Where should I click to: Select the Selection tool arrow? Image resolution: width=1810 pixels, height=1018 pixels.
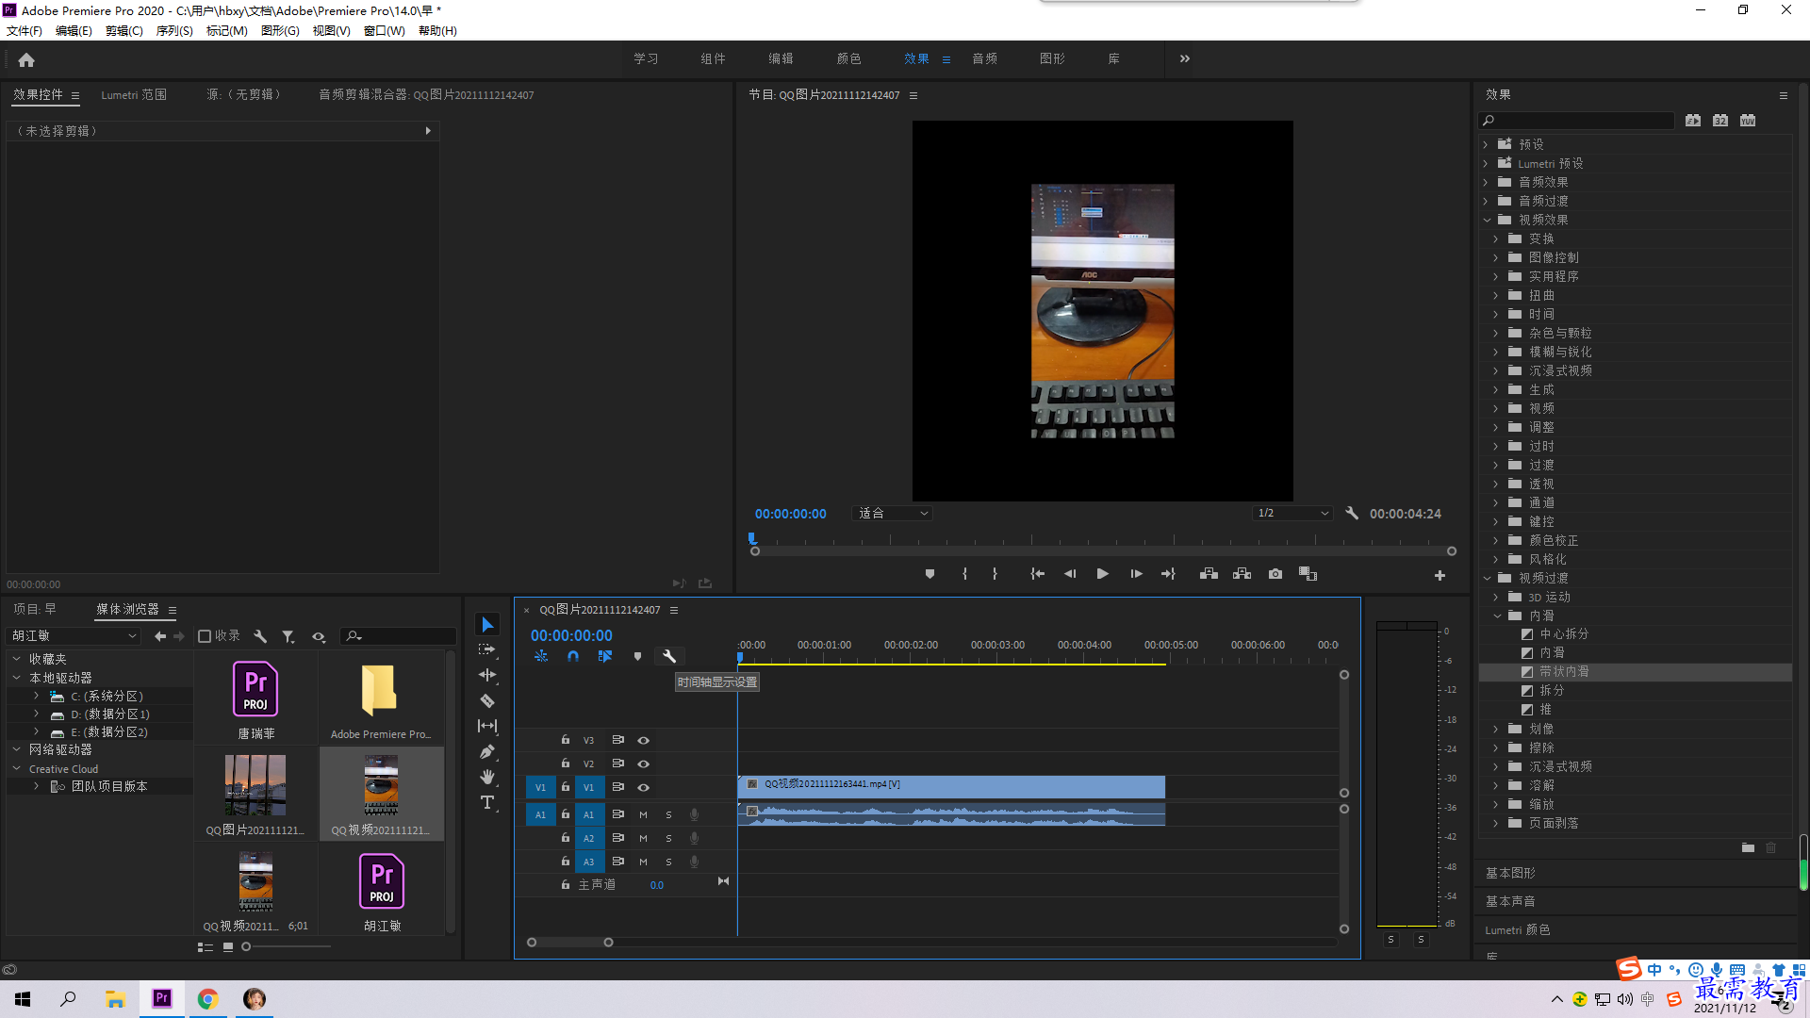[x=487, y=624]
